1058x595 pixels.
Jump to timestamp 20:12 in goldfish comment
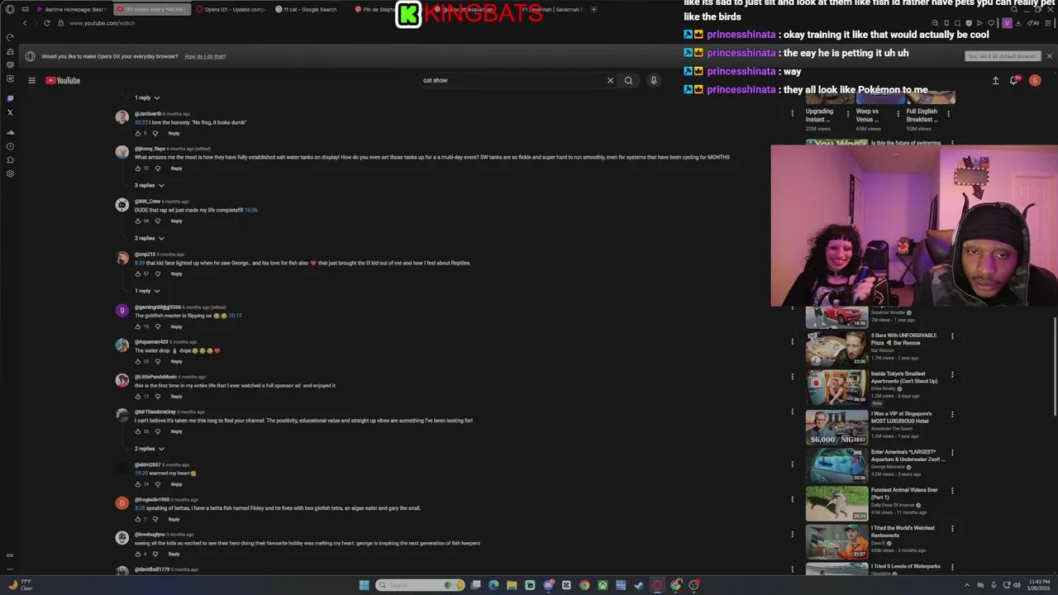[235, 316]
